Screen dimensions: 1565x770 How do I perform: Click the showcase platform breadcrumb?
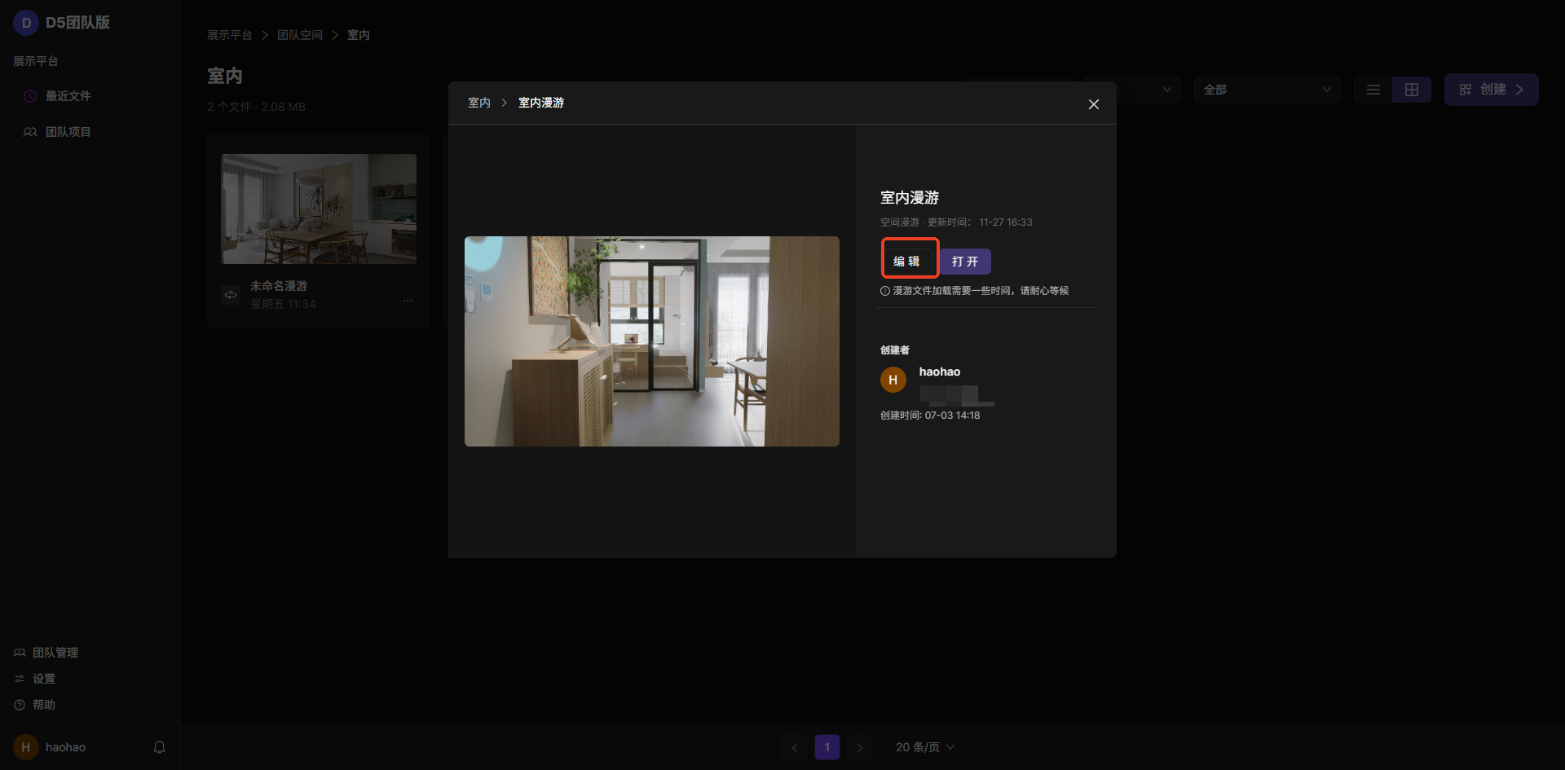coord(230,35)
